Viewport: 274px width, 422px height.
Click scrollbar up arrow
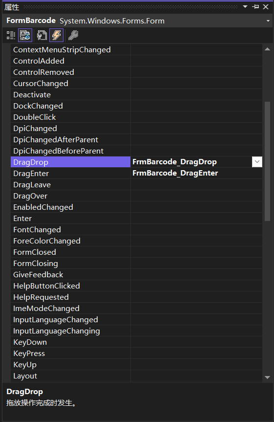coord(267,49)
